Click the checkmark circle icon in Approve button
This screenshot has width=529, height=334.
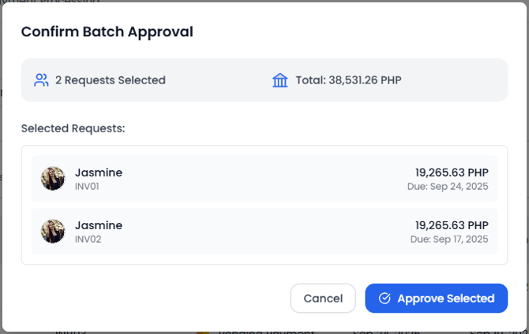(385, 299)
